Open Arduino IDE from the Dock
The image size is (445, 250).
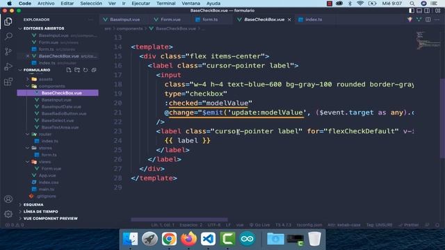(x=248, y=239)
